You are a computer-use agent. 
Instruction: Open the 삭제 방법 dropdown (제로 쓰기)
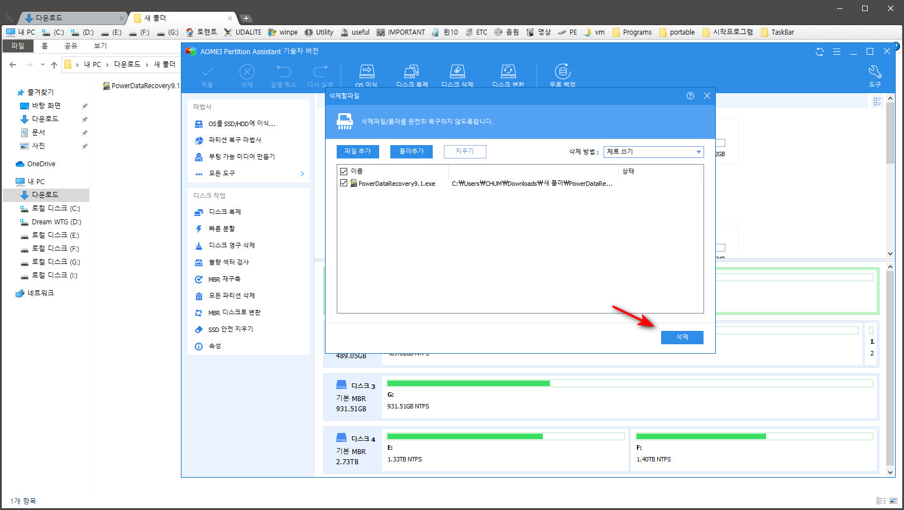point(653,152)
